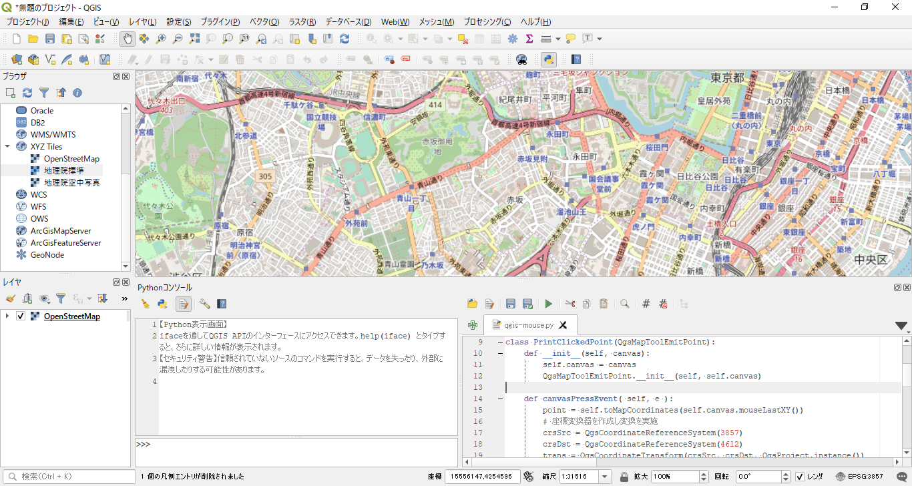Toggle the Render checkbox in status bar
The image size is (912, 486).
pos(800,477)
